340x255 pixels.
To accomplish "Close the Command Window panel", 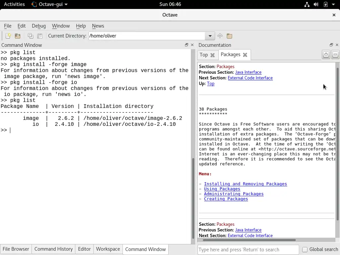I will coord(192,45).
